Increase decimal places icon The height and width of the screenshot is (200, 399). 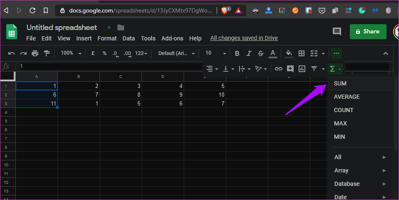pos(127,54)
